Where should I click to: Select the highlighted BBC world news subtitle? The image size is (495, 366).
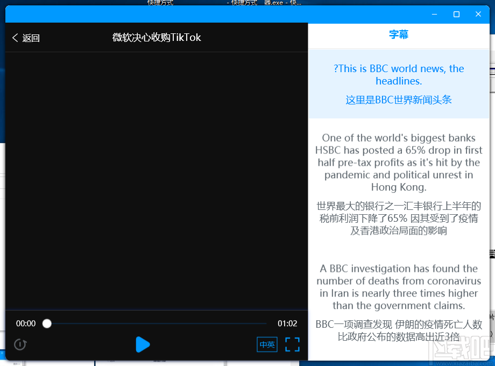click(398, 75)
